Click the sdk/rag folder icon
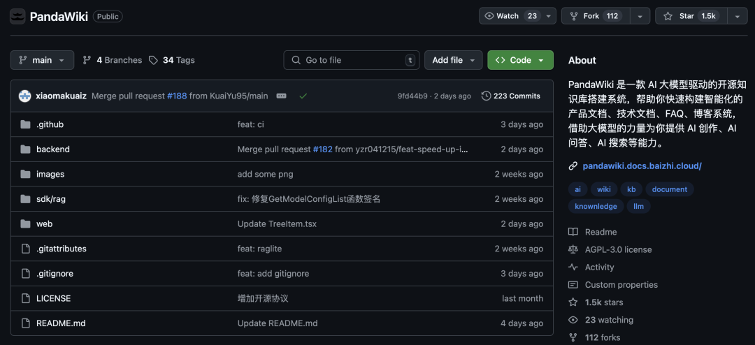Screen dimensions: 755x345 click(x=26, y=199)
